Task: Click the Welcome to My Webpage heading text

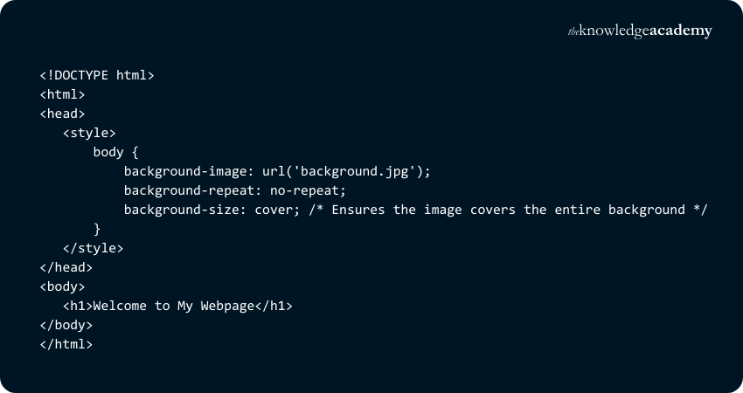Action: coord(166,306)
